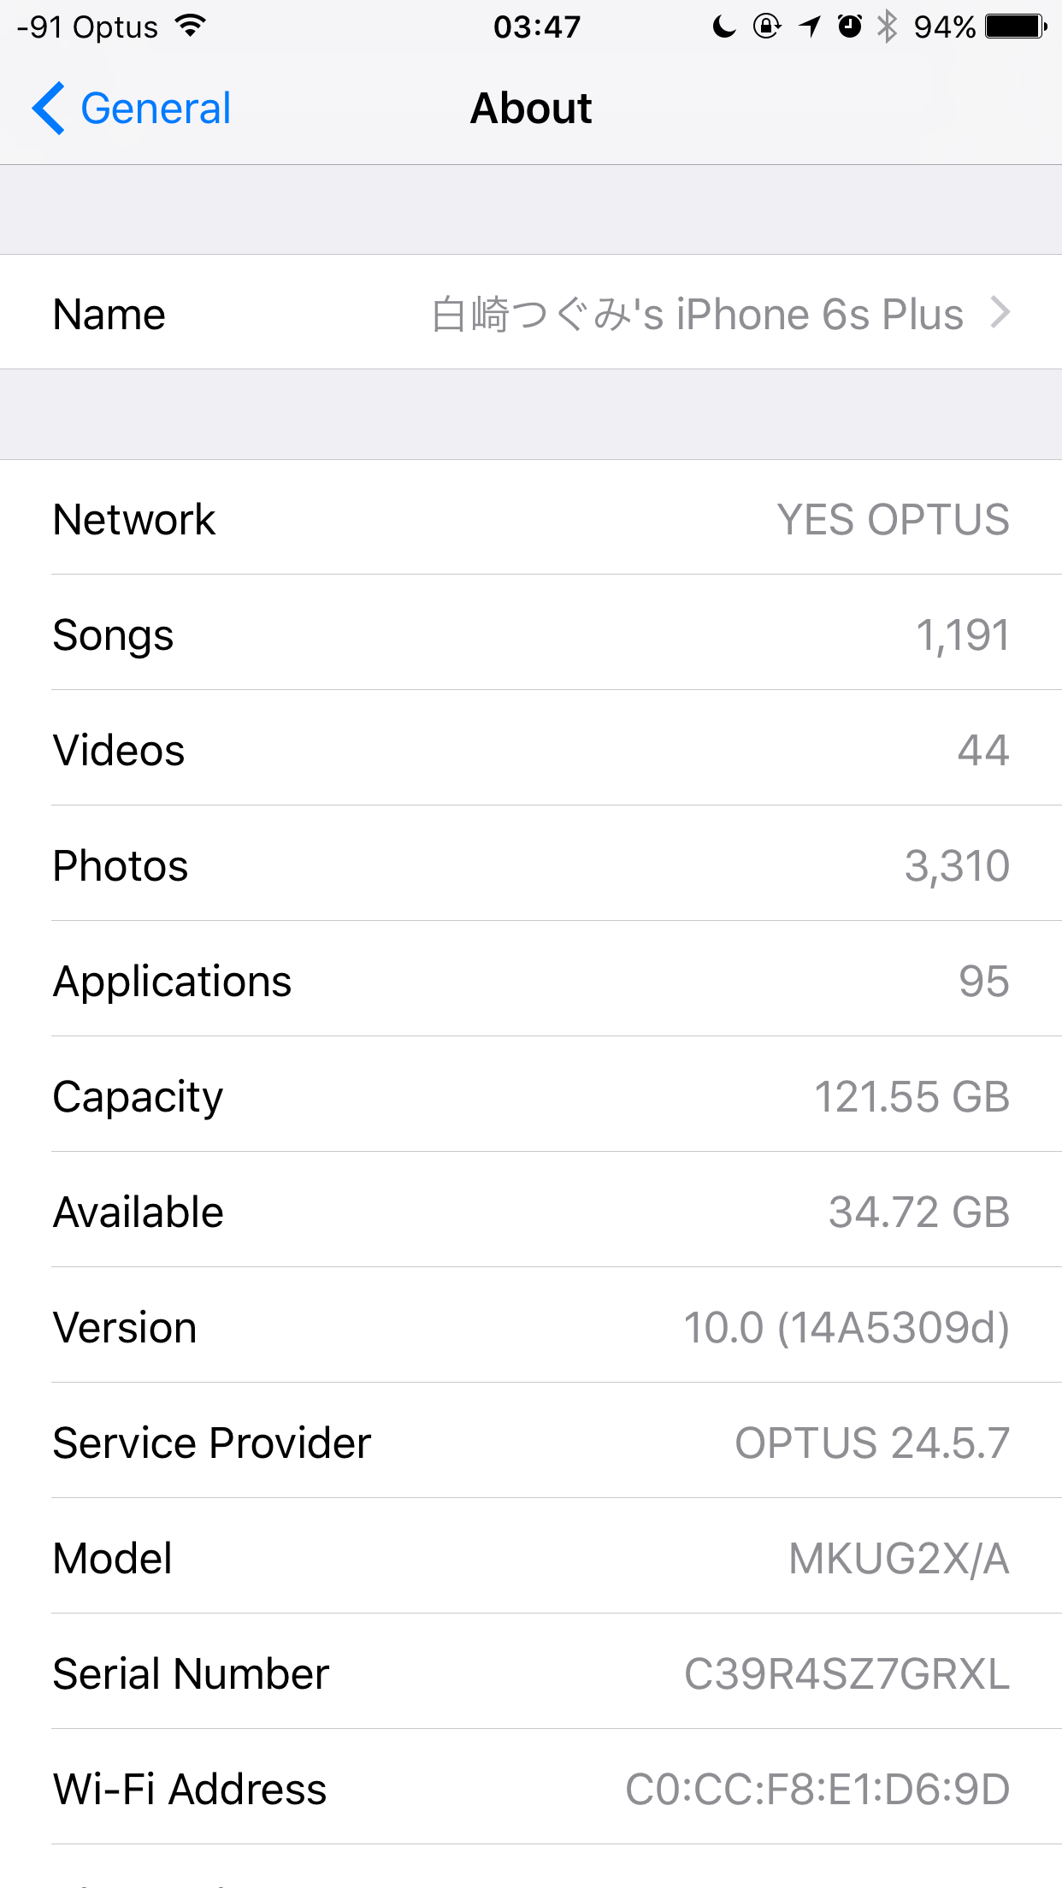
Task: Tap the Network row showing YES OPTUS
Action: coord(531,518)
